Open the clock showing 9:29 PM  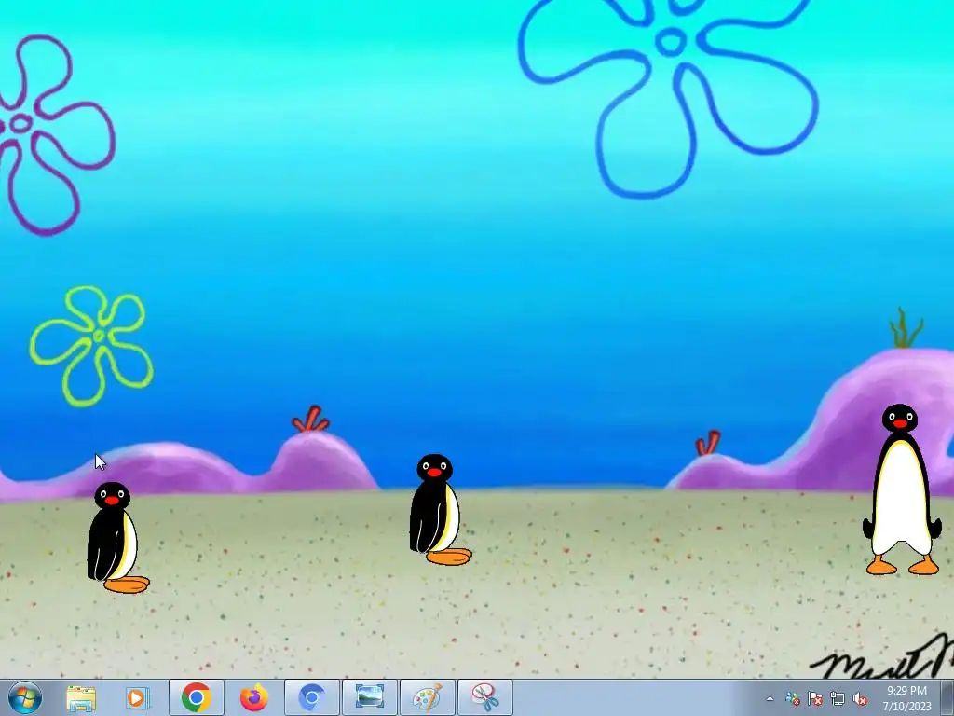pyautogui.click(x=906, y=698)
